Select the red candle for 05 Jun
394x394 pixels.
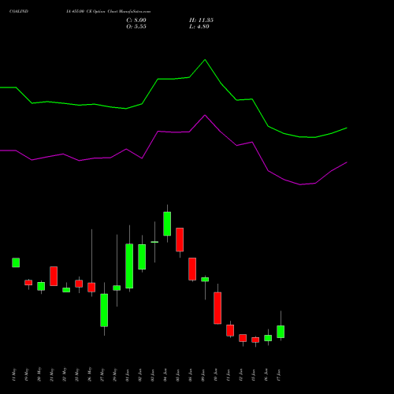tap(180, 240)
